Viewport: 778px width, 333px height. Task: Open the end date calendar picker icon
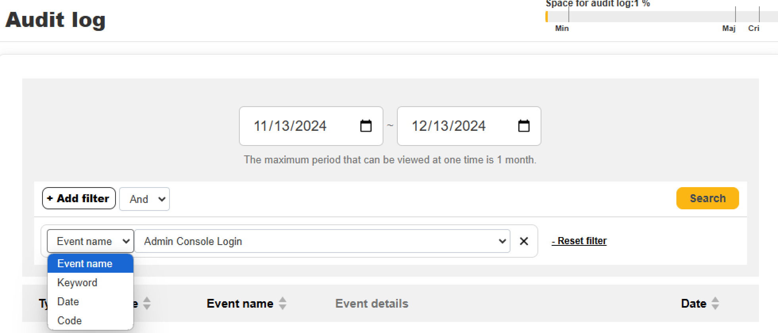(524, 126)
